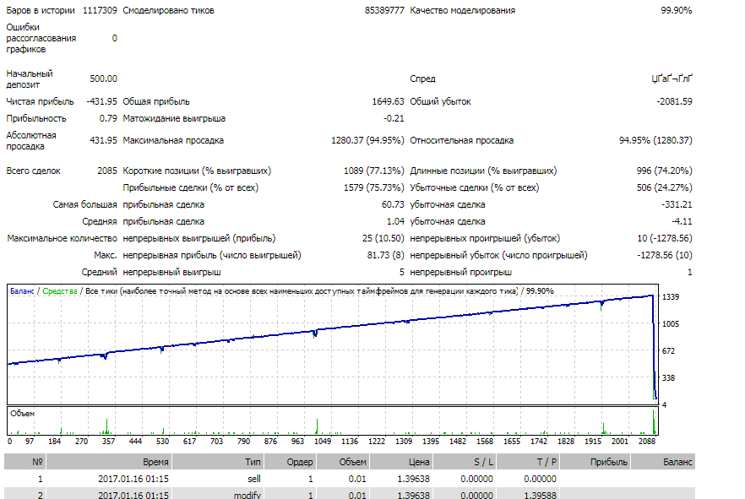Click the 672 balance axis label

coord(668,351)
